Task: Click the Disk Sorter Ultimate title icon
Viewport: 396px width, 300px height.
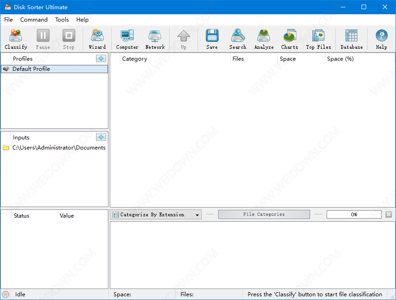Action: [x=8, y=7]
